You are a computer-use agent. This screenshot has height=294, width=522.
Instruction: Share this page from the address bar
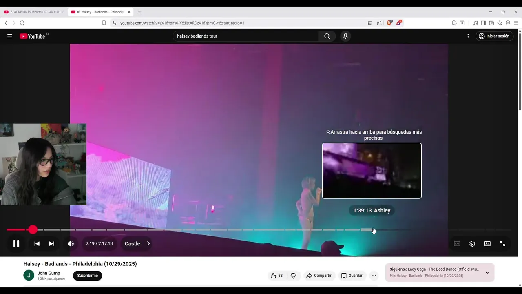379,23
